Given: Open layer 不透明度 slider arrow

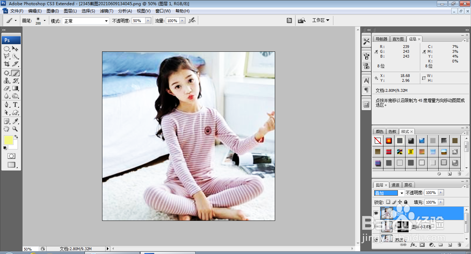Looking at the screenshot, I should pyautogui.click(x=441, y=193).
